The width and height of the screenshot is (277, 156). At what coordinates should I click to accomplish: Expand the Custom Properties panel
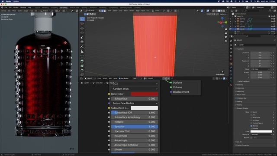pos(242,145)
